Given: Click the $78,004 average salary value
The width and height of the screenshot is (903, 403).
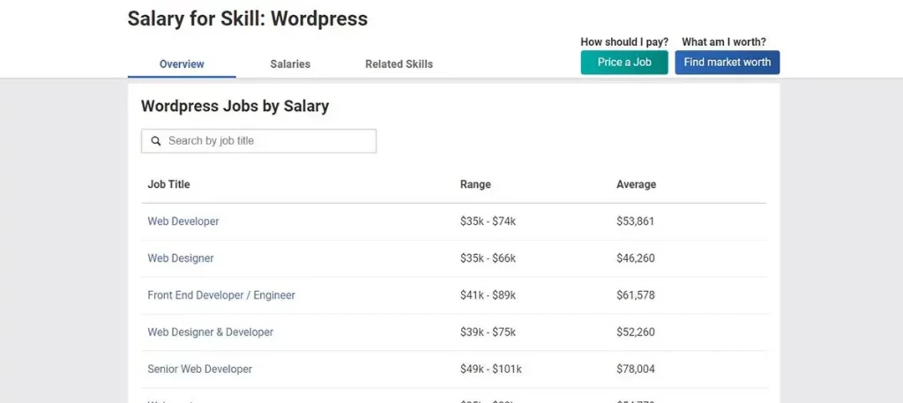Looking at the screenshot, I should (x=635, y=369).
